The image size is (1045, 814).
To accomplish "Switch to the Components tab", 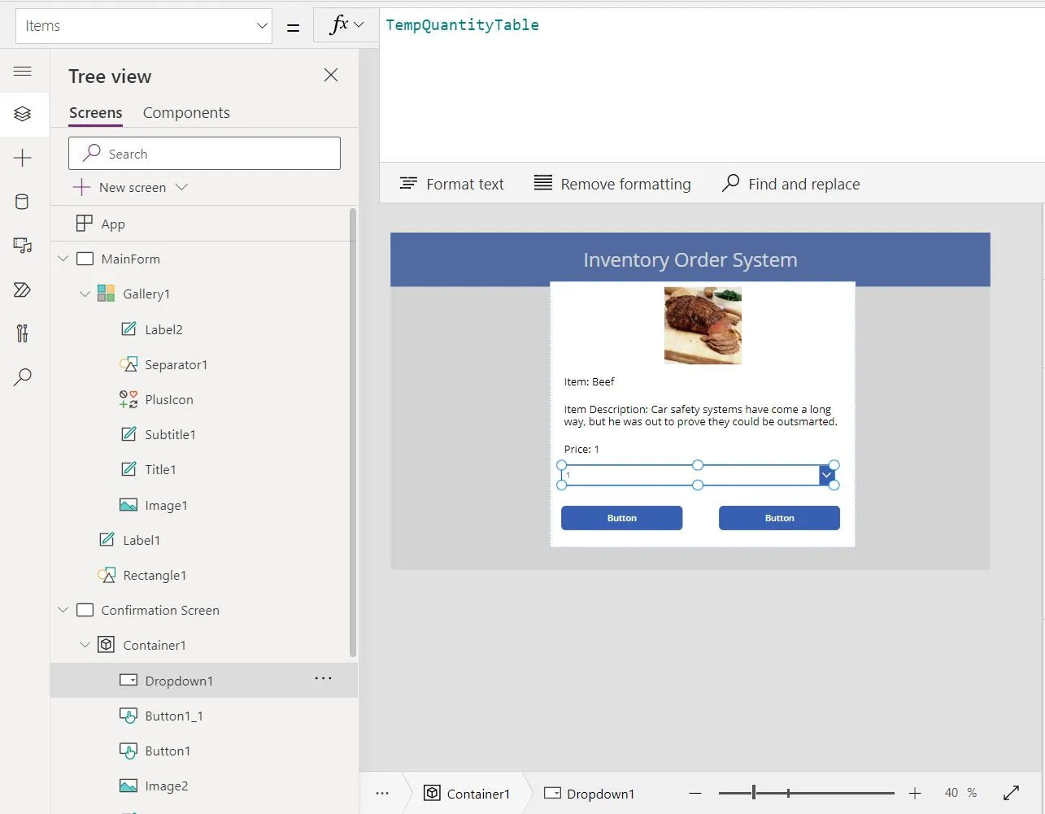I will pos(186,112).
